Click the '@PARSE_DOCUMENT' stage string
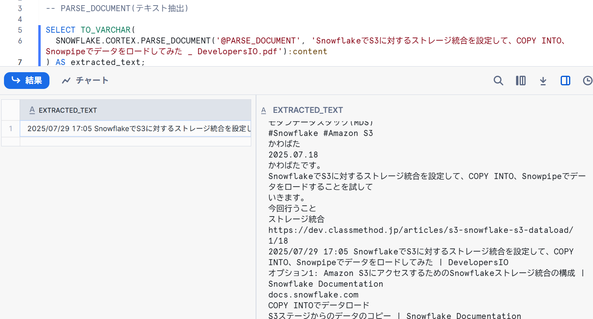The height and width of the screenshot is (319, 593). coord(258,41)
